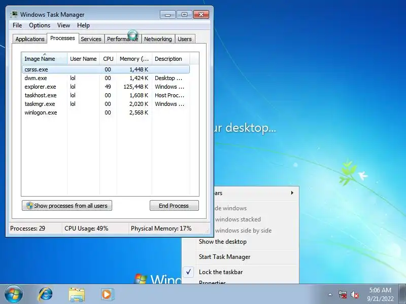
Task: Click the Show desktop strip beside the clock
Action: click(402, 294)
